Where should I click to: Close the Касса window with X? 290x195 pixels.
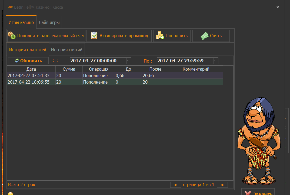click(278, 7)
